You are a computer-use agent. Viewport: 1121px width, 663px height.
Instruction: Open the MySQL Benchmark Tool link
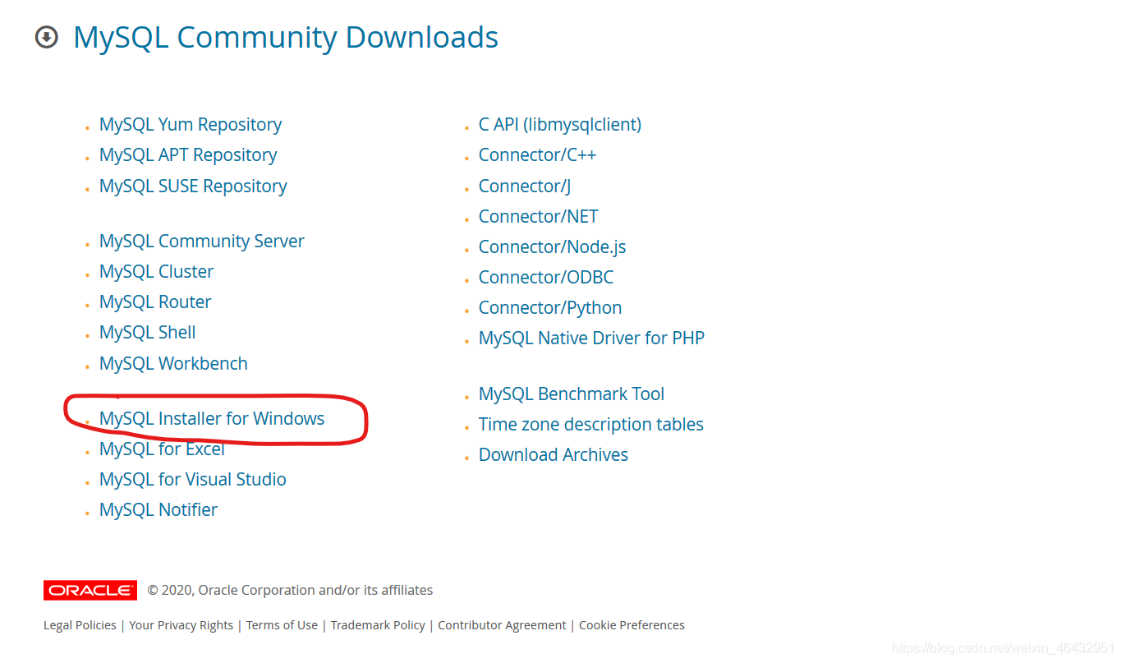coord(572,394)
